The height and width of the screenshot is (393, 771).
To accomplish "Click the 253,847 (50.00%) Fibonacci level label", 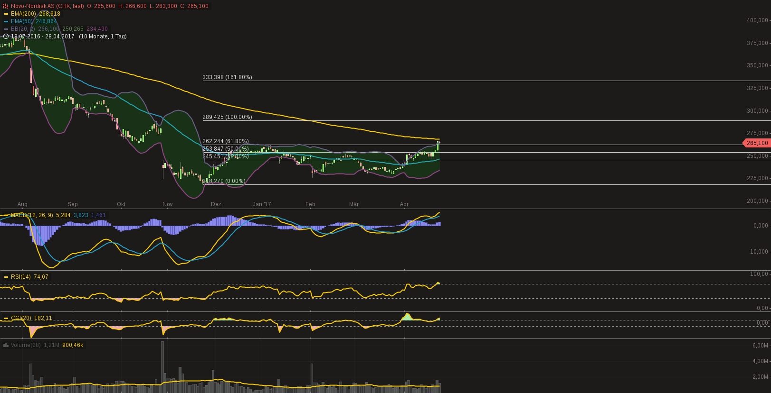I will 226,149.
